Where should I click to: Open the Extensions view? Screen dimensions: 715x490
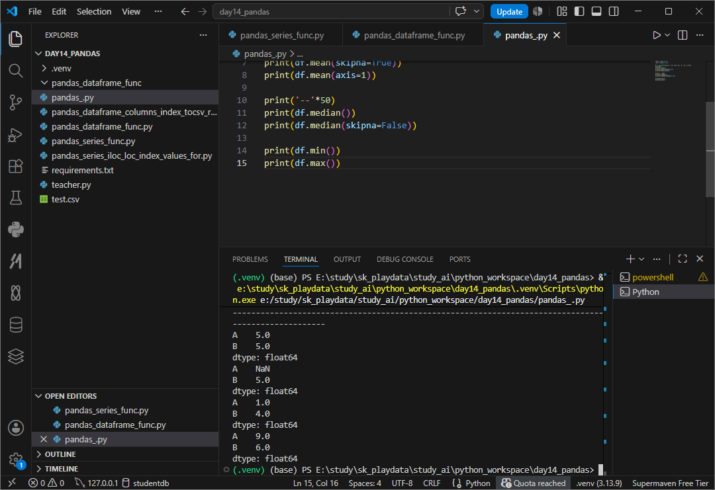click(x=15, y=166)
